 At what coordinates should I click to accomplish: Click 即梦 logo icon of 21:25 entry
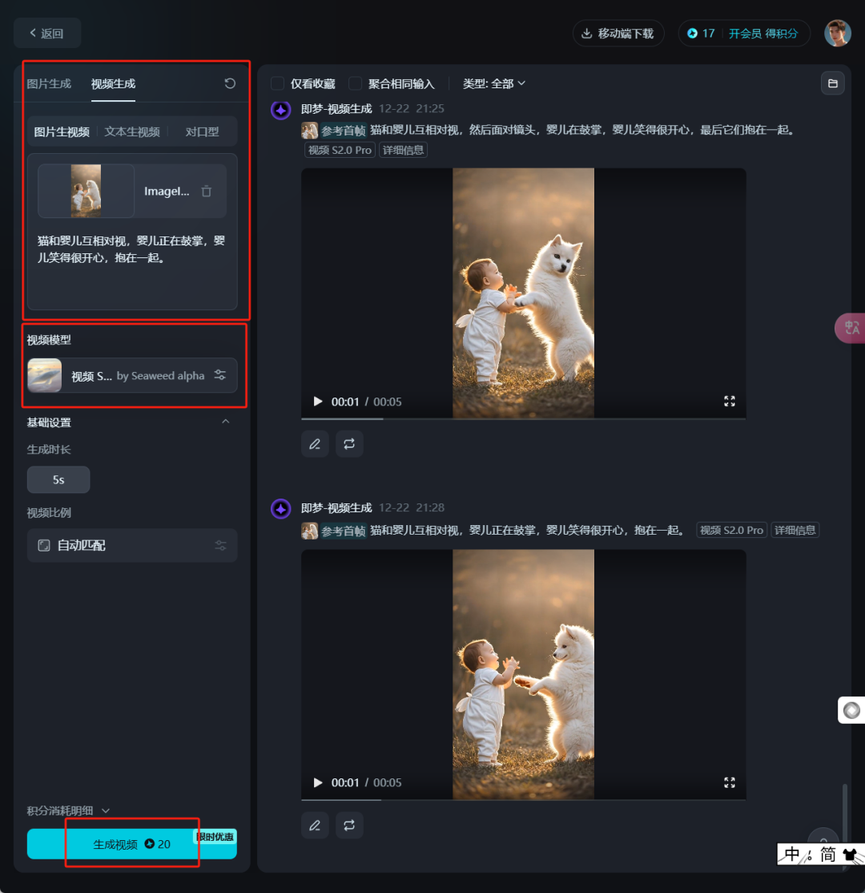click(x=280, y=109)
